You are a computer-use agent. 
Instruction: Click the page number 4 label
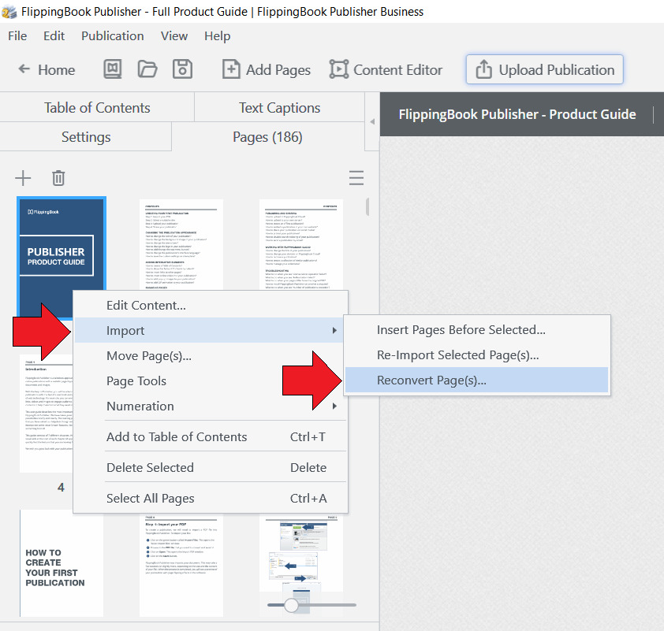61,487
